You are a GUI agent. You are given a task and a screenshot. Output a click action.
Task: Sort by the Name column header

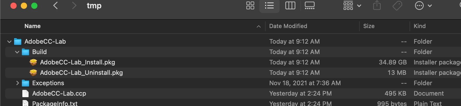(x=32, y=26)
